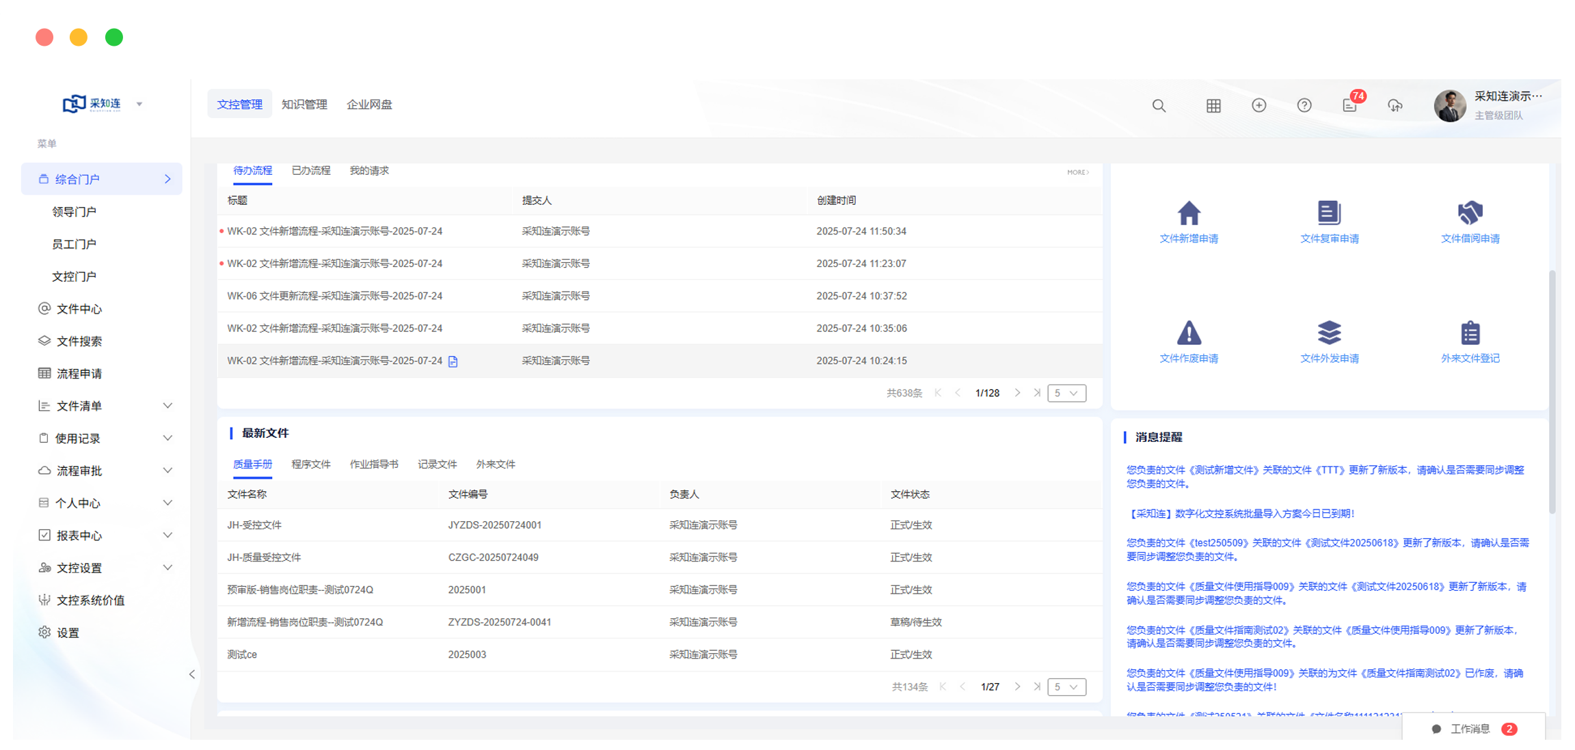Open WK-06 文件更新流程 workflow row
The width and height of the screenshot is (1575, 750).
660,296
